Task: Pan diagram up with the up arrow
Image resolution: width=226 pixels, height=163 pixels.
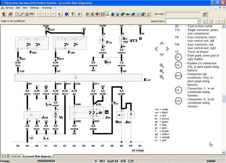Action: tap(162, 43)
